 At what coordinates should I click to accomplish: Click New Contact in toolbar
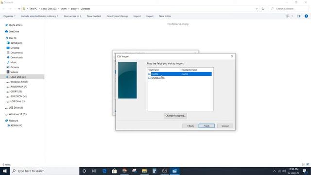[x=94, y=16]
